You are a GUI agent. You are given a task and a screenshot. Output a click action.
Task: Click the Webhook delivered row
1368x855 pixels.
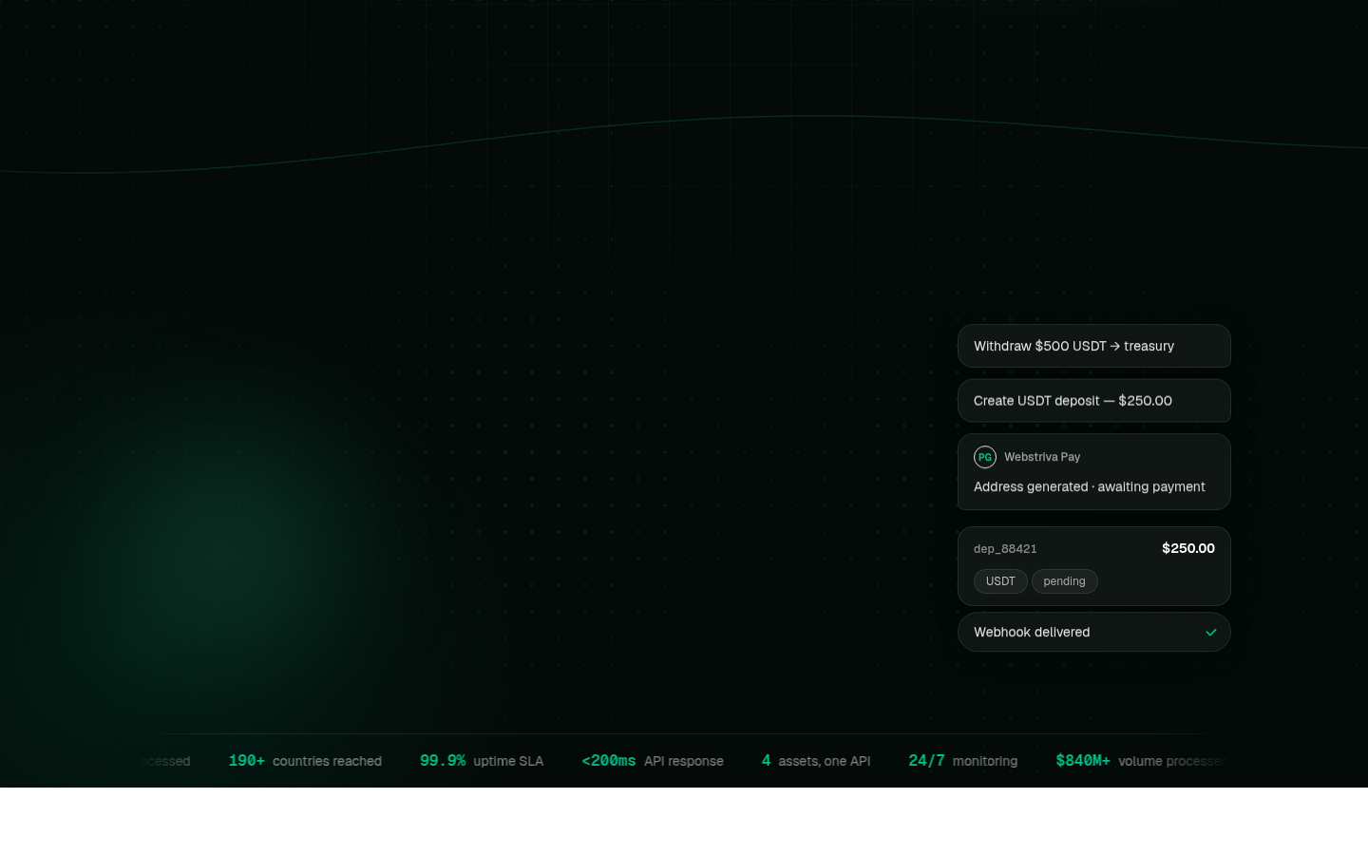[x=1093, y=632]
